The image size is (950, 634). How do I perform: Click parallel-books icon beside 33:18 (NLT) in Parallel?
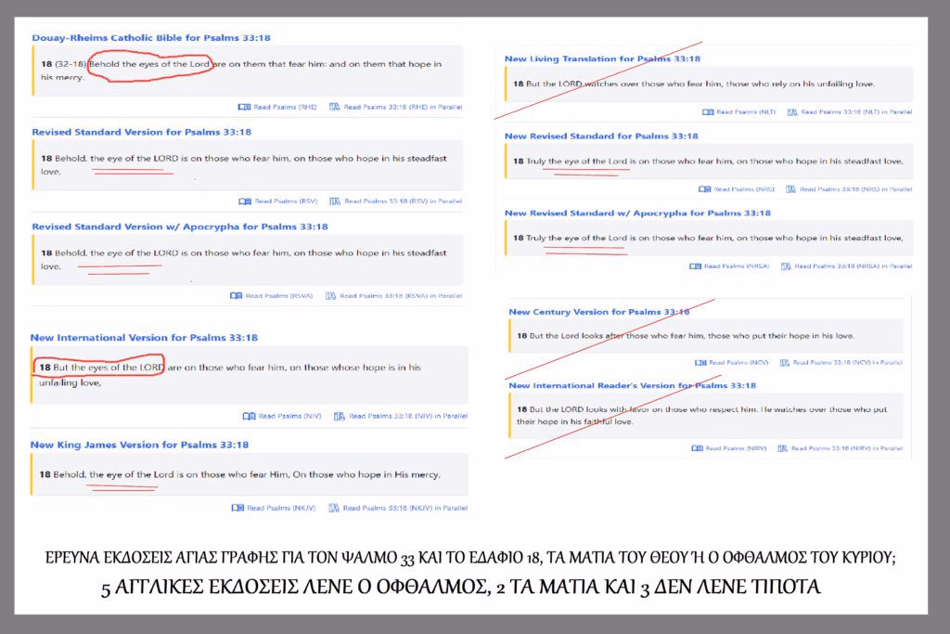(x=792, y=112)
